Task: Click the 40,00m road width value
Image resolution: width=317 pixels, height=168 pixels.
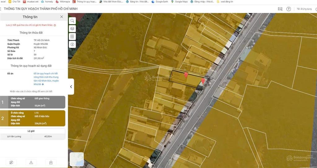Action: (48, 136)
